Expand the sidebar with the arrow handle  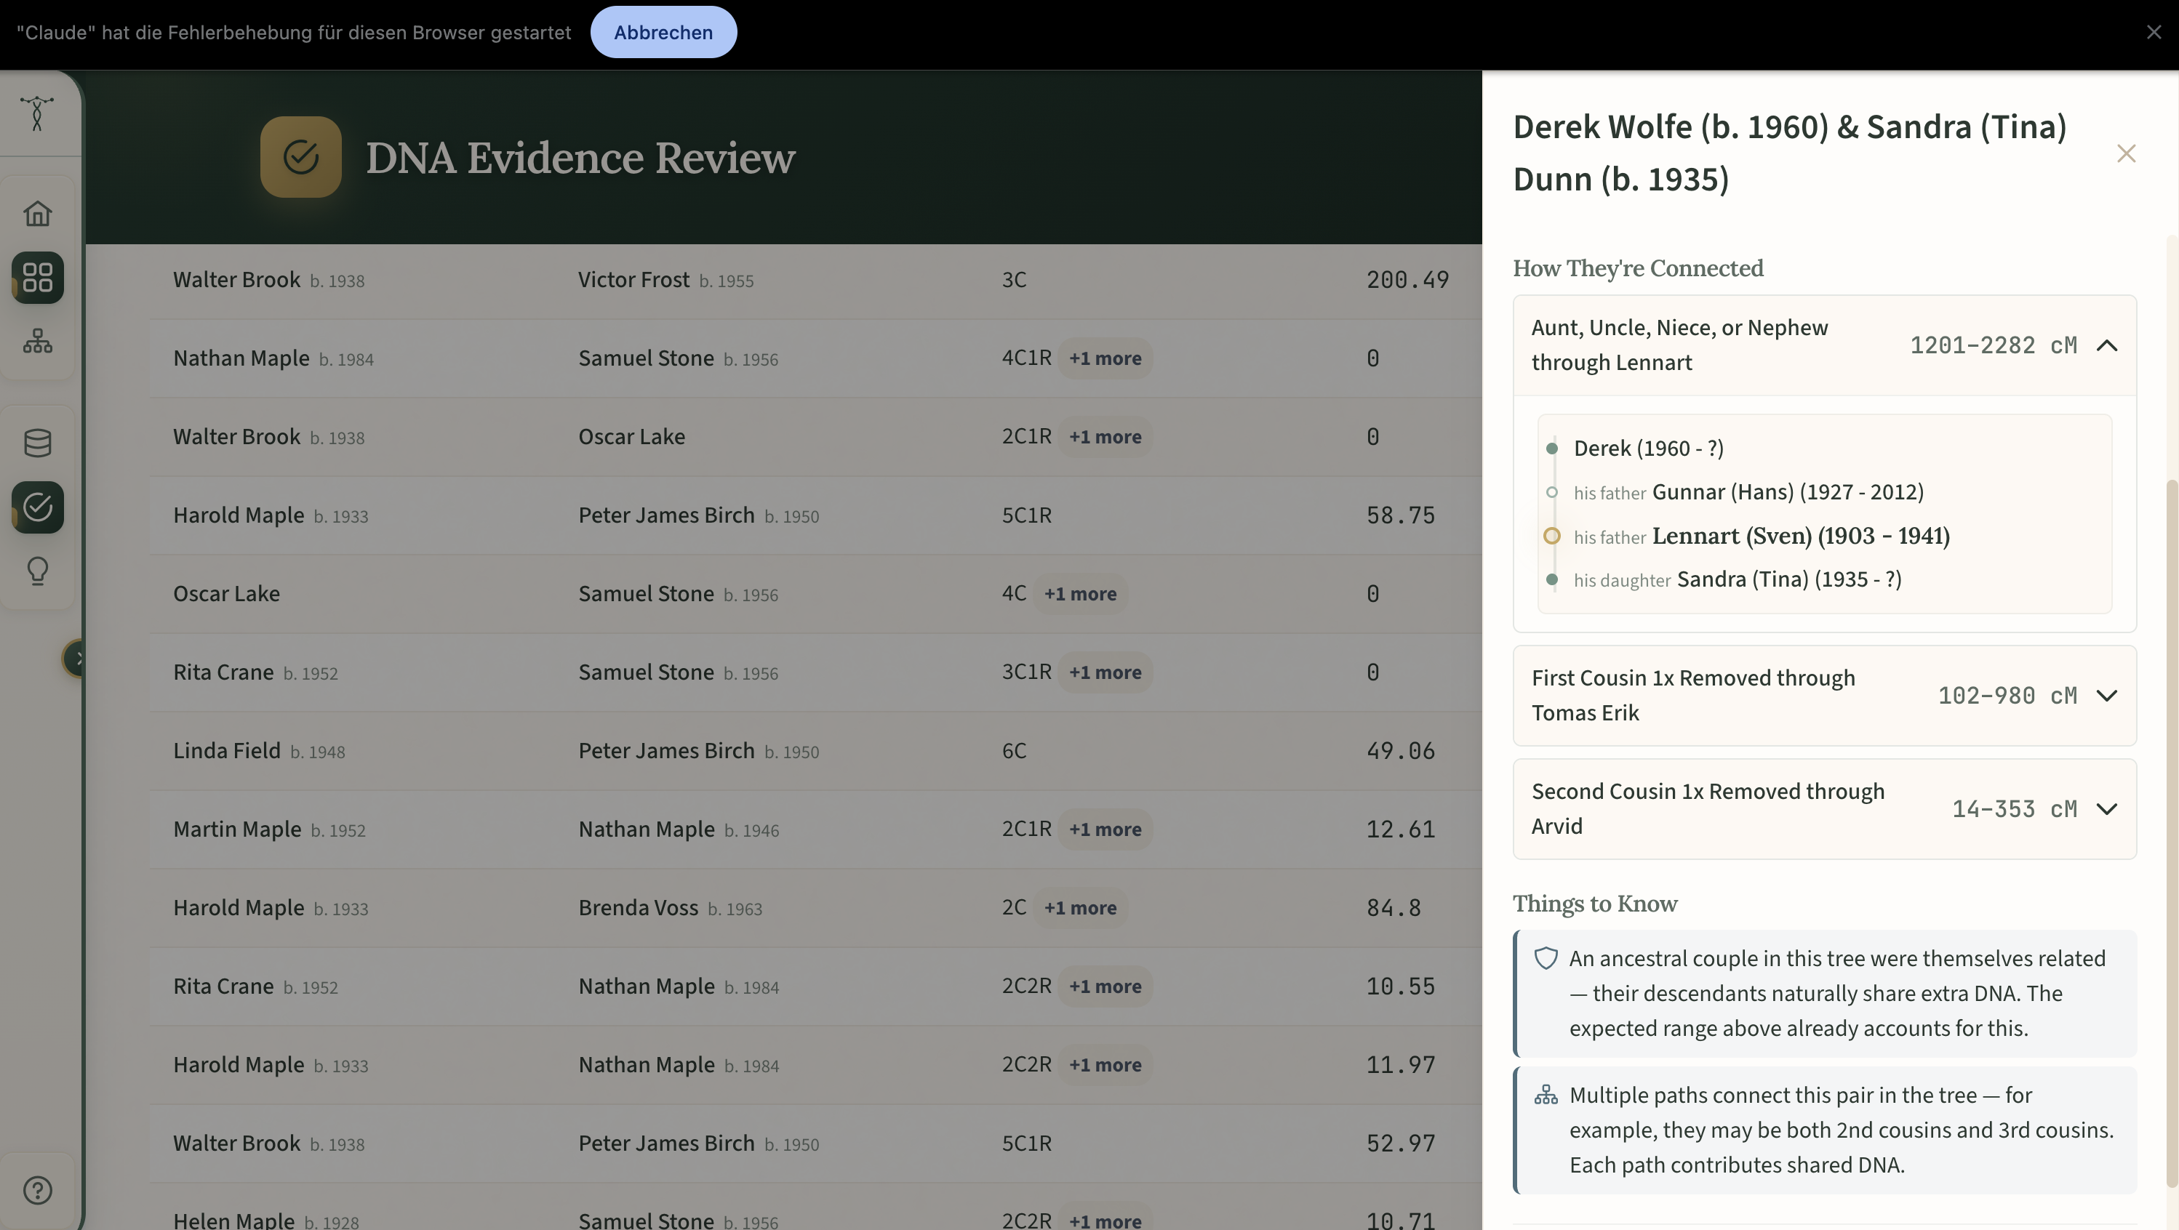(74, 659)
